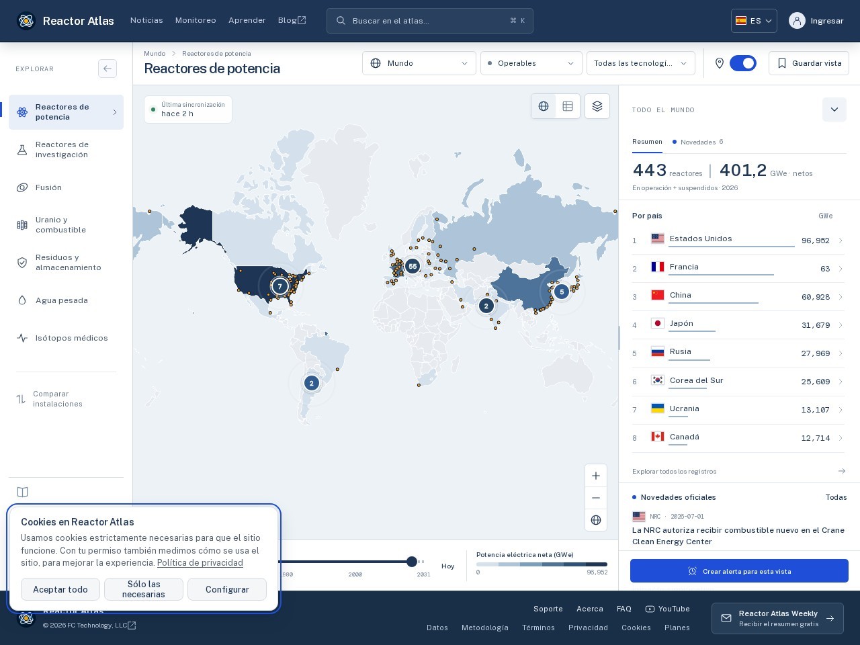860x645 pixels.
Task: Click the user avatar icon
Action: pyautogui.click(x=797, y=21)
